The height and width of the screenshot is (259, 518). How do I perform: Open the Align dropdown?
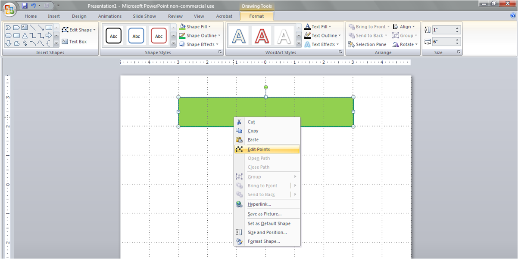(x=404, y=27)
